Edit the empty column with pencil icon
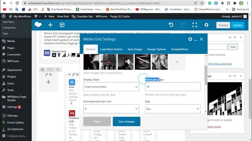252x141 pixels. pos(46,74)
